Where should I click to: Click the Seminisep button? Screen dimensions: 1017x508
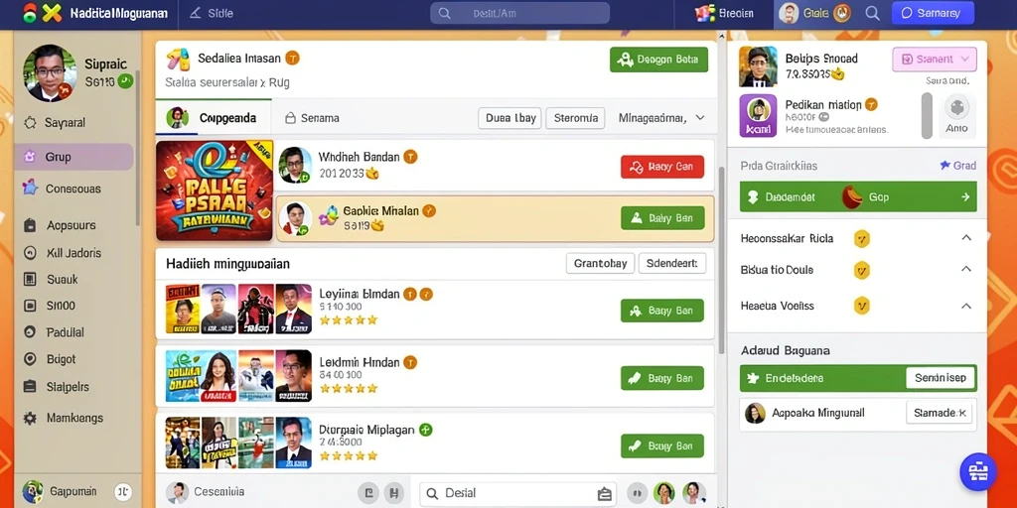[x=941, y=378]
